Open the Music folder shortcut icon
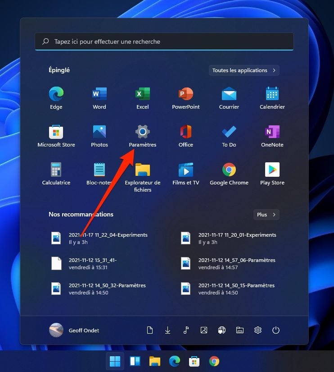The width and height of the screenshot is (334, 372). pos(186,330)
